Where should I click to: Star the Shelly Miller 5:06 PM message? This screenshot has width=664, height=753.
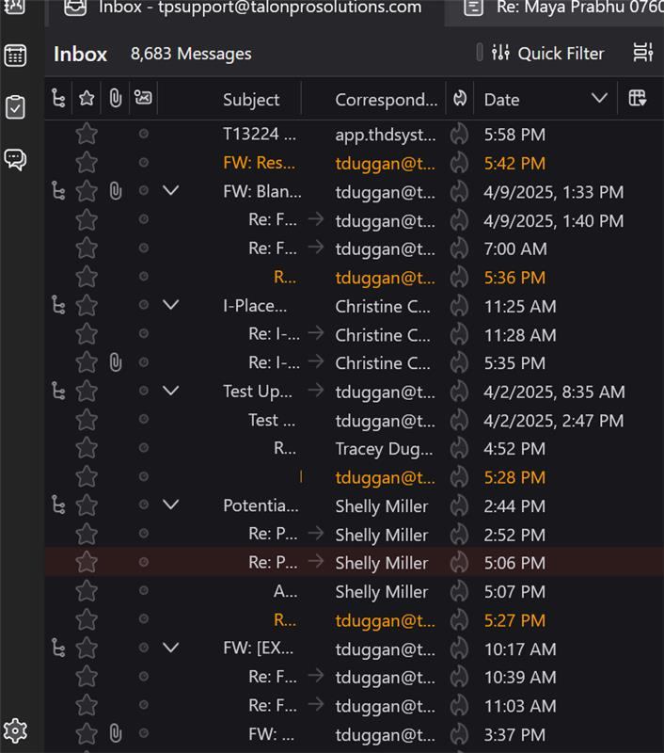click(87, 563)
